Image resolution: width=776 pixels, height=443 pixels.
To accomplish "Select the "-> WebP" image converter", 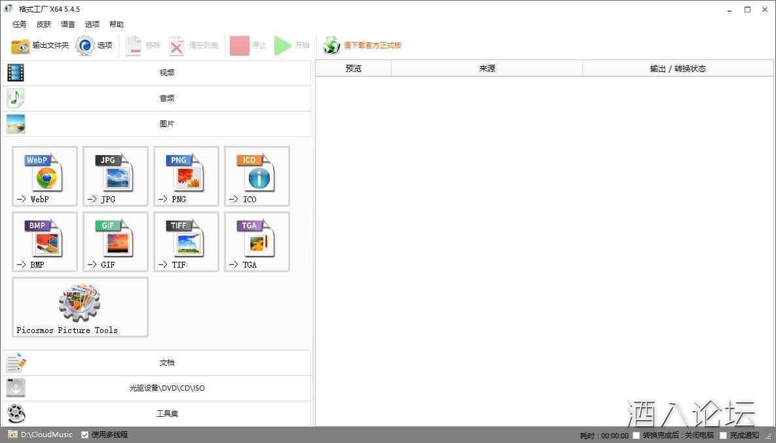I will [x=44, y=176].
